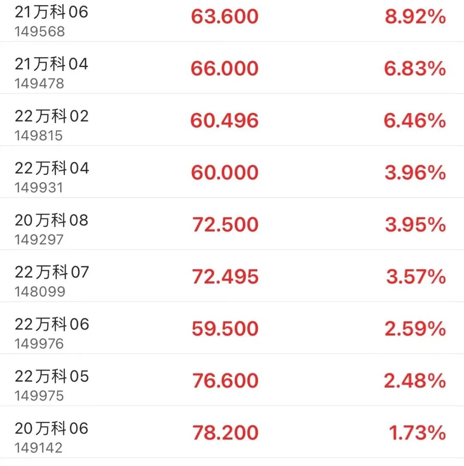The width and height of the screenshot is (464, 466).
Task: Select the 2.59% change value
Action: [415, 330]
